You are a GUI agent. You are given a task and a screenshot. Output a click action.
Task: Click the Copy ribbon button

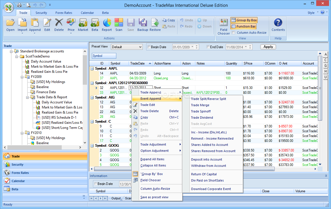tap(169, 20)
